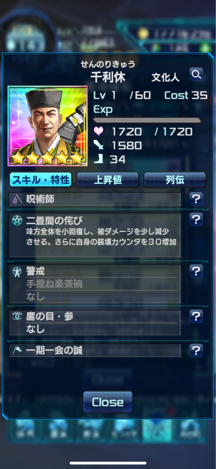The width and height of the screenshot is (216, 469).
Task: Show help for 二畳間の侘び skill
Action: (196, 220)
